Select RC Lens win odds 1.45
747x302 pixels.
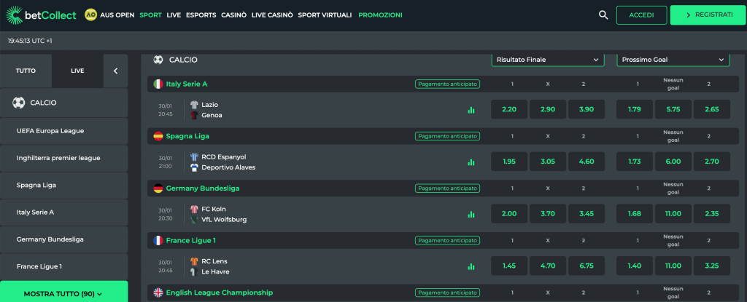coord(509,266)
